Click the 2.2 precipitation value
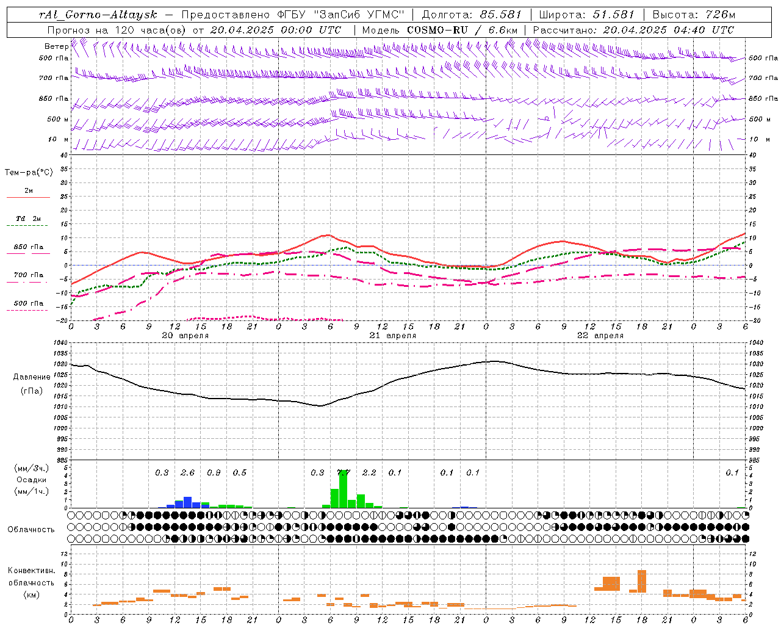 pyautogui.click(x=369, y=473)
